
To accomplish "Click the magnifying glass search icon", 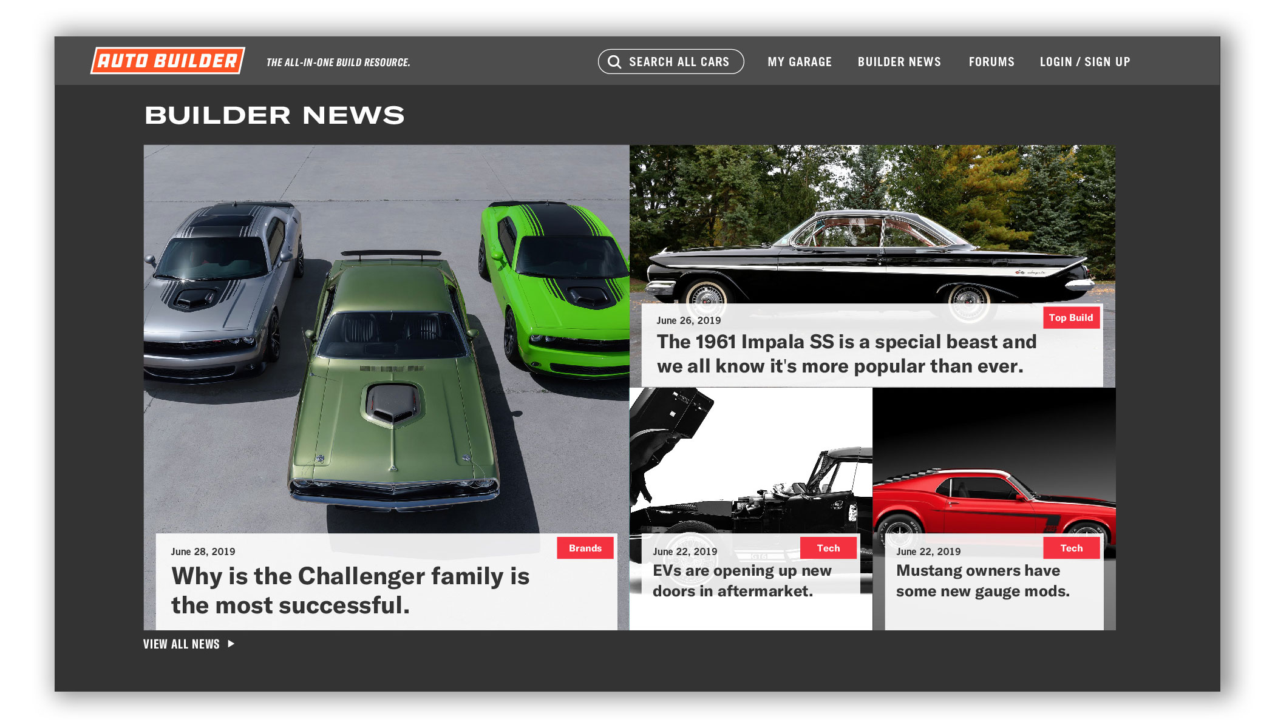I will click(614, 62).
